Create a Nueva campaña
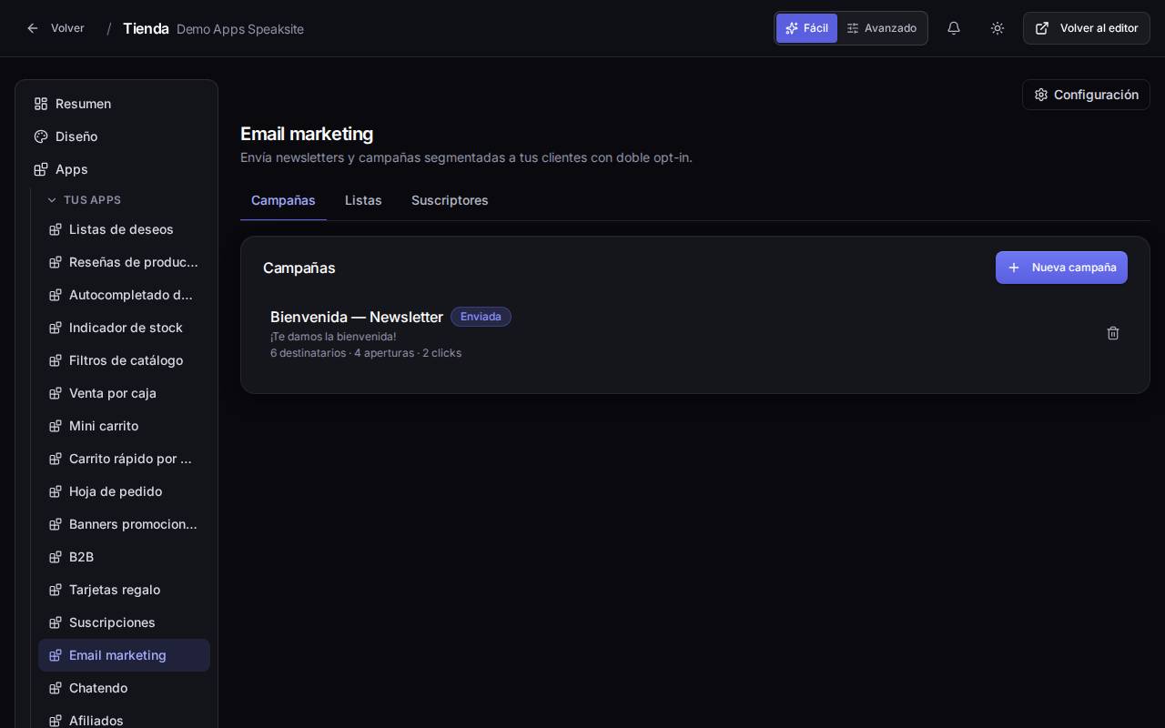Screen dimensions: 1165x728 1061,268
